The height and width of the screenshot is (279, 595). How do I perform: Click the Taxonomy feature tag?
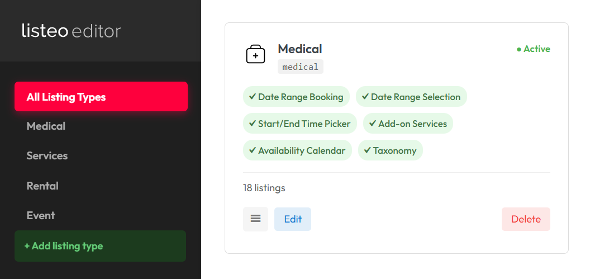391,150
